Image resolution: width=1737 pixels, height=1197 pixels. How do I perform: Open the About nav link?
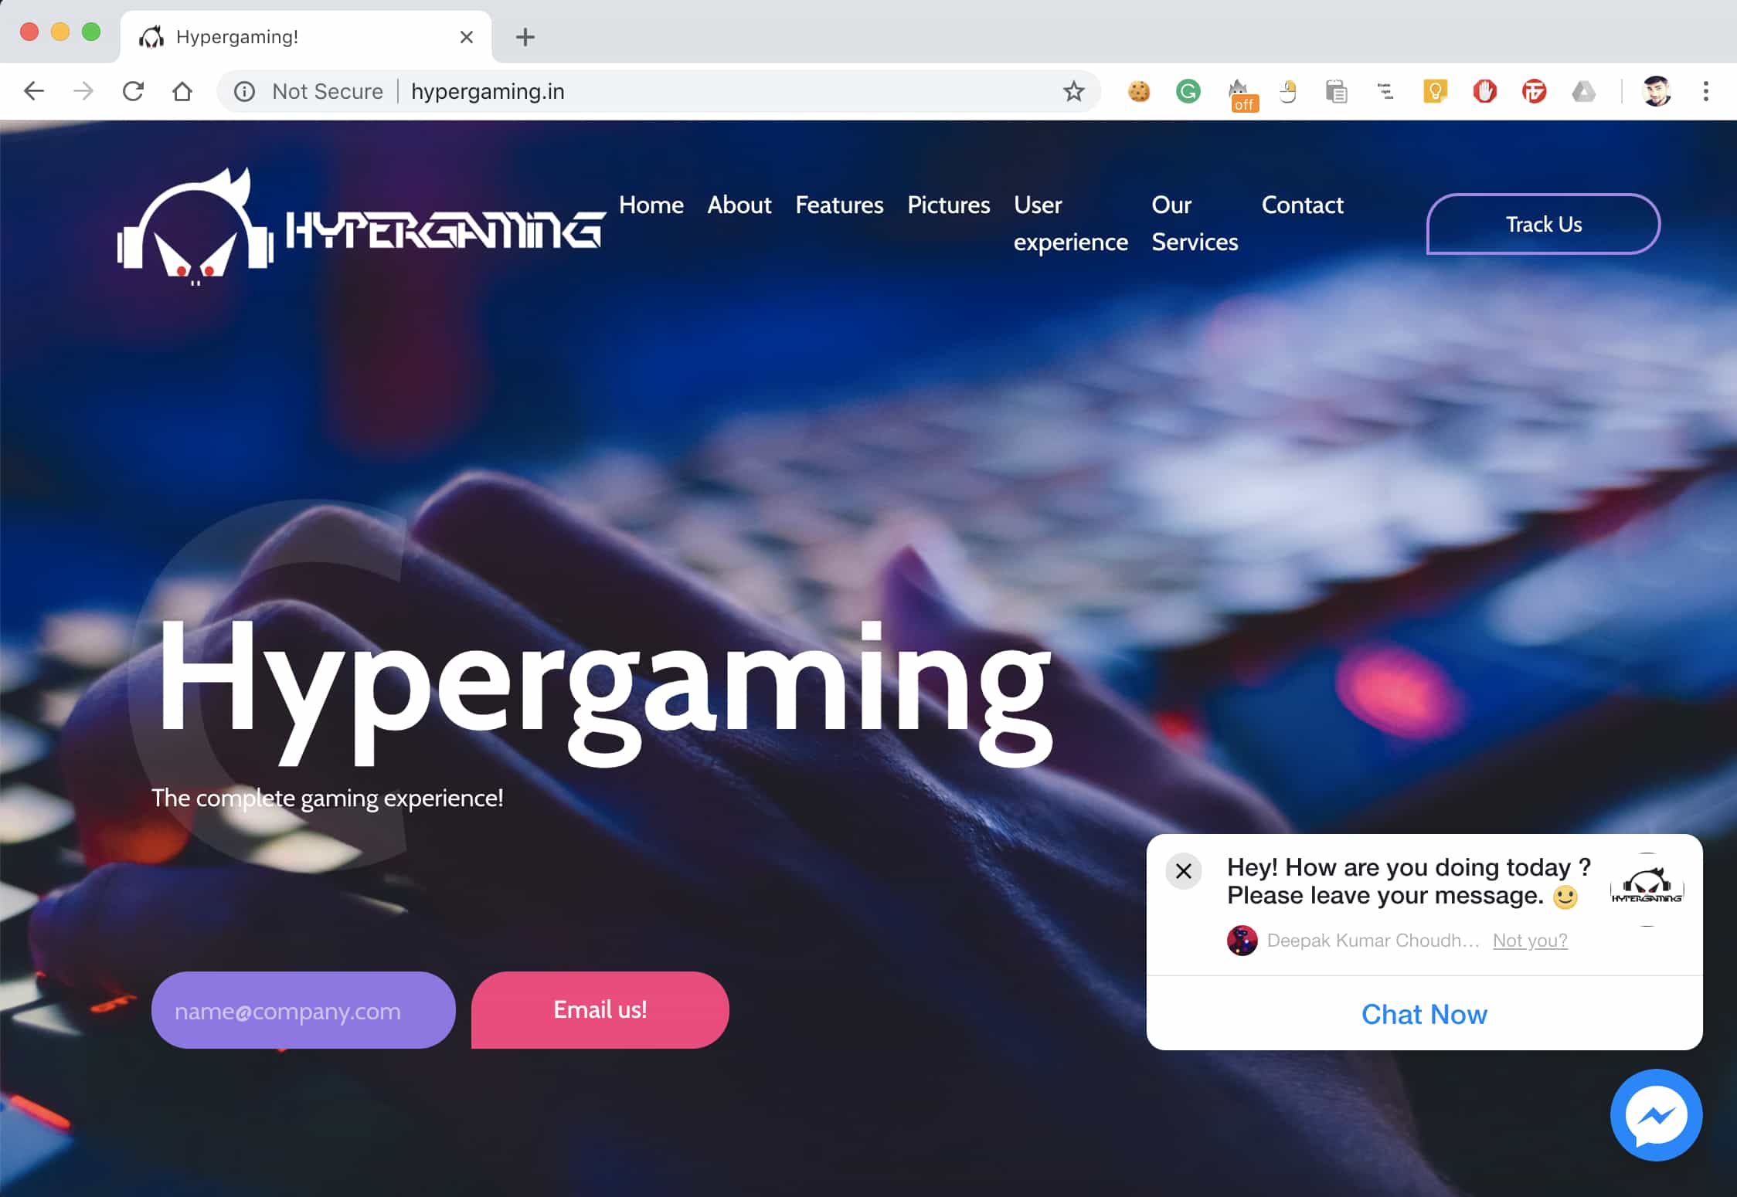coord(739,205)
